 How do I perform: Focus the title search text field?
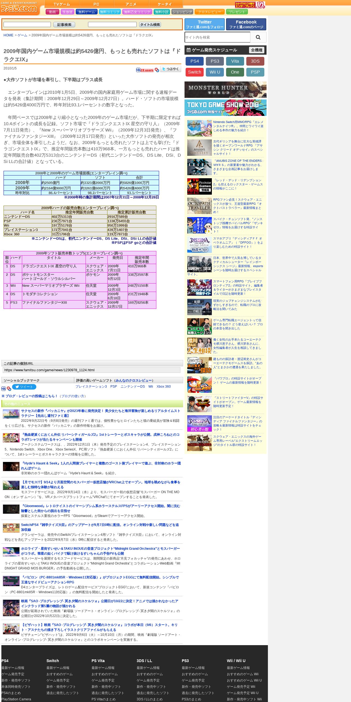click(x=112, y=25)
